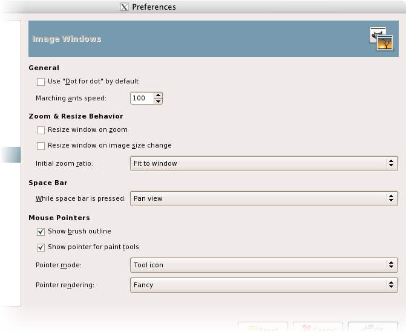Decrease Marching ants speed with down arrow

158,101
